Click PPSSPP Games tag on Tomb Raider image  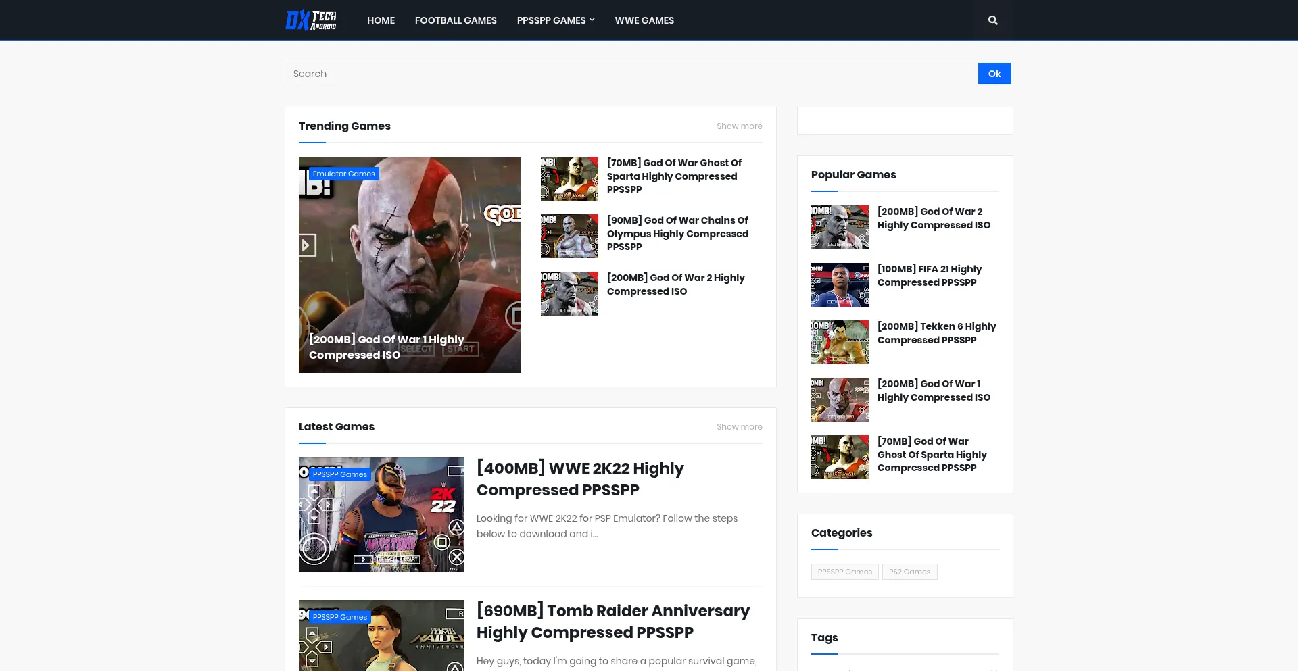(339, 617)
